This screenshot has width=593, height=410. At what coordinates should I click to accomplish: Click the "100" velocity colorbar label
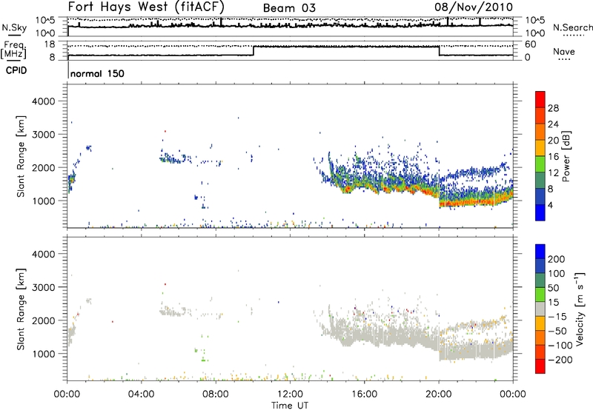click(556, 274)
